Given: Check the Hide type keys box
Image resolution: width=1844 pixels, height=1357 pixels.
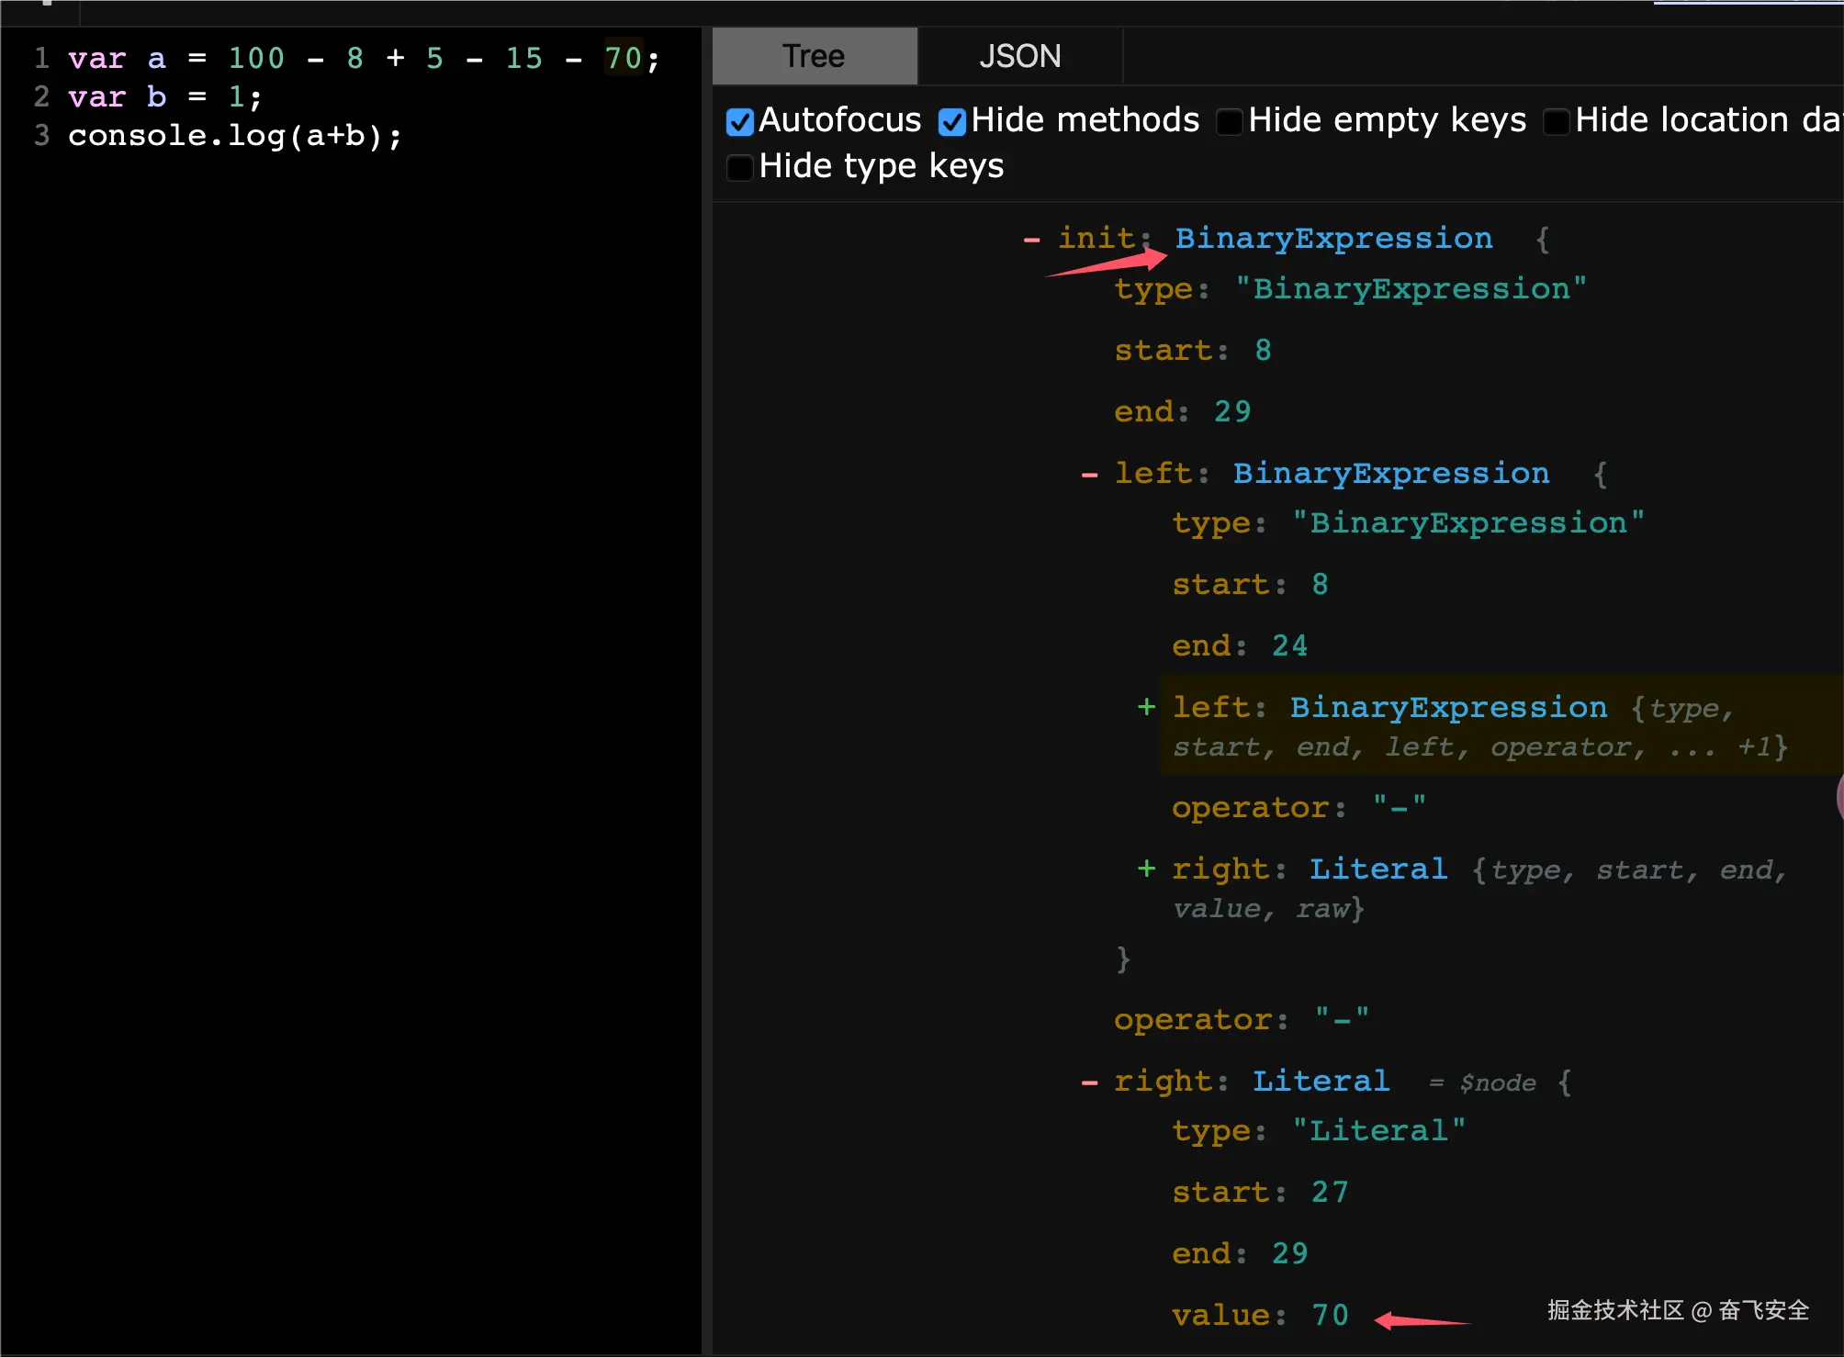Looking at the screenshot, I should pyautogui.click(x=739, y=167).
